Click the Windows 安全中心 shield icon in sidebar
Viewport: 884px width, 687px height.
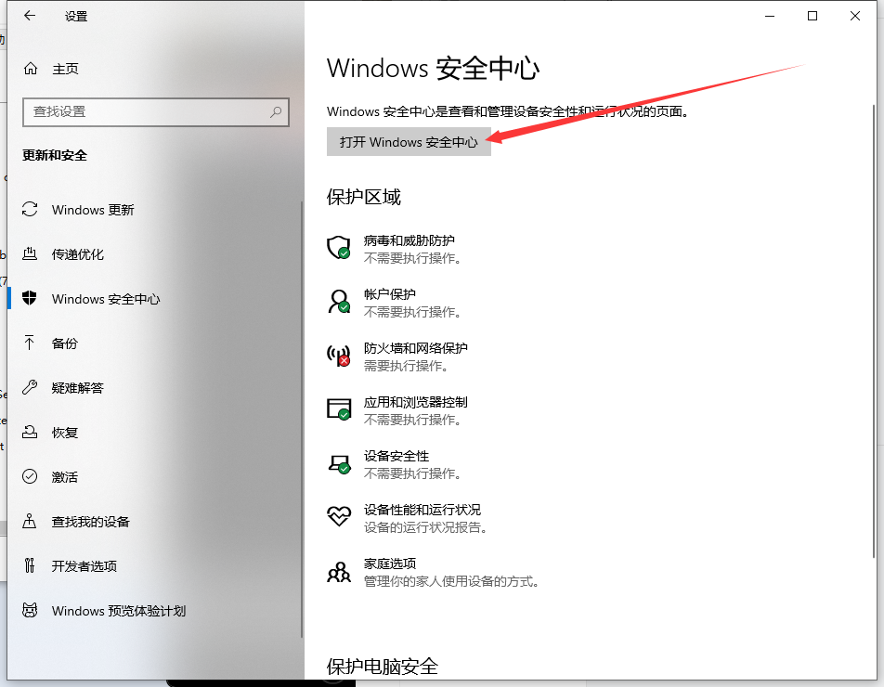[30, 298]
